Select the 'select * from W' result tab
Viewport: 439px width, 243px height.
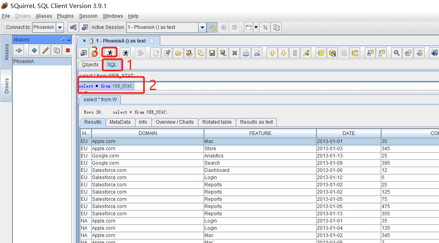100,100
